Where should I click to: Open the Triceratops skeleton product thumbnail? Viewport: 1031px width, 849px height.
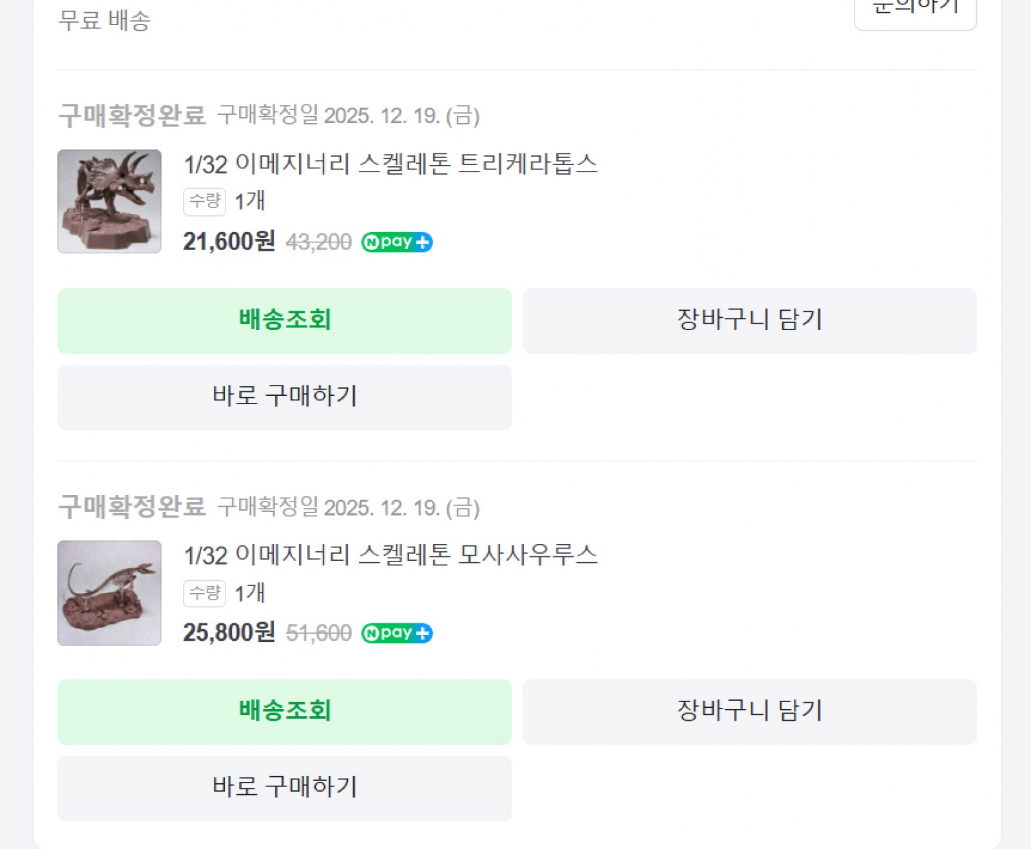pos(110,201)
